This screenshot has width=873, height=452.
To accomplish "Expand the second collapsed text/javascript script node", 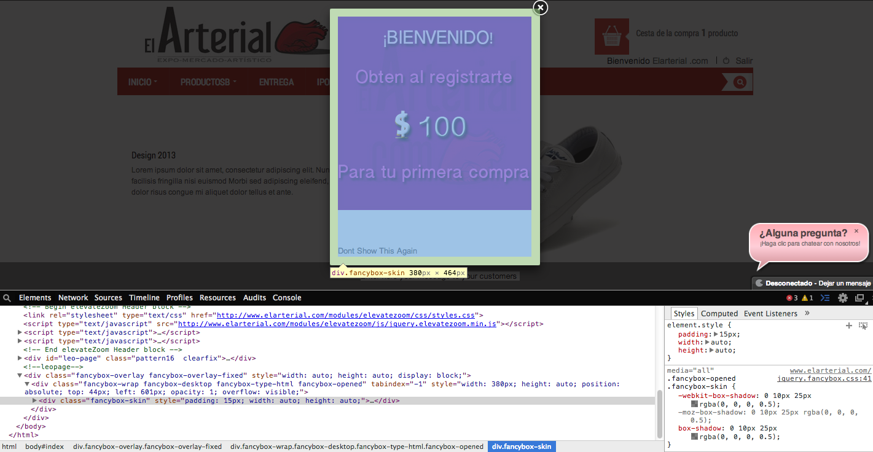I will coord(20,341).
